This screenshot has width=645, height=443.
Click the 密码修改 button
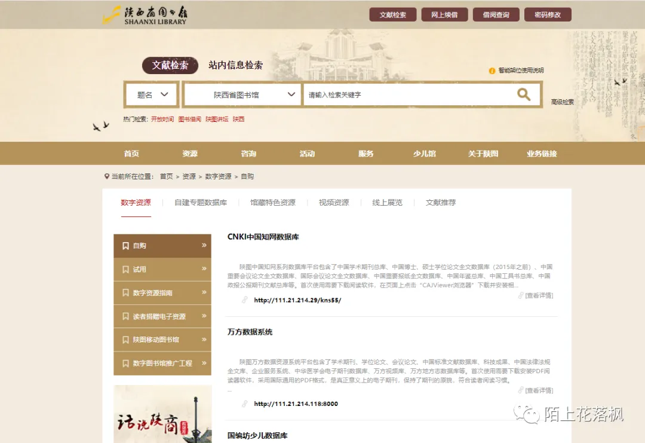click(x=548, y=15)
